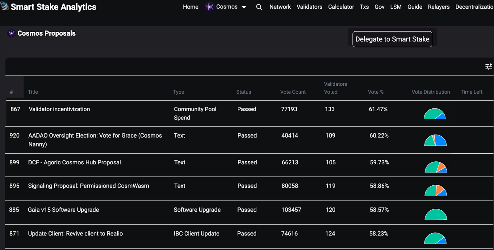Sort by the Title column header
The image size is (494, 250).
[33, 92]
